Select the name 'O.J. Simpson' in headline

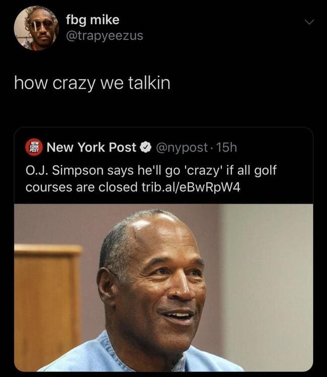pos(64,171)
